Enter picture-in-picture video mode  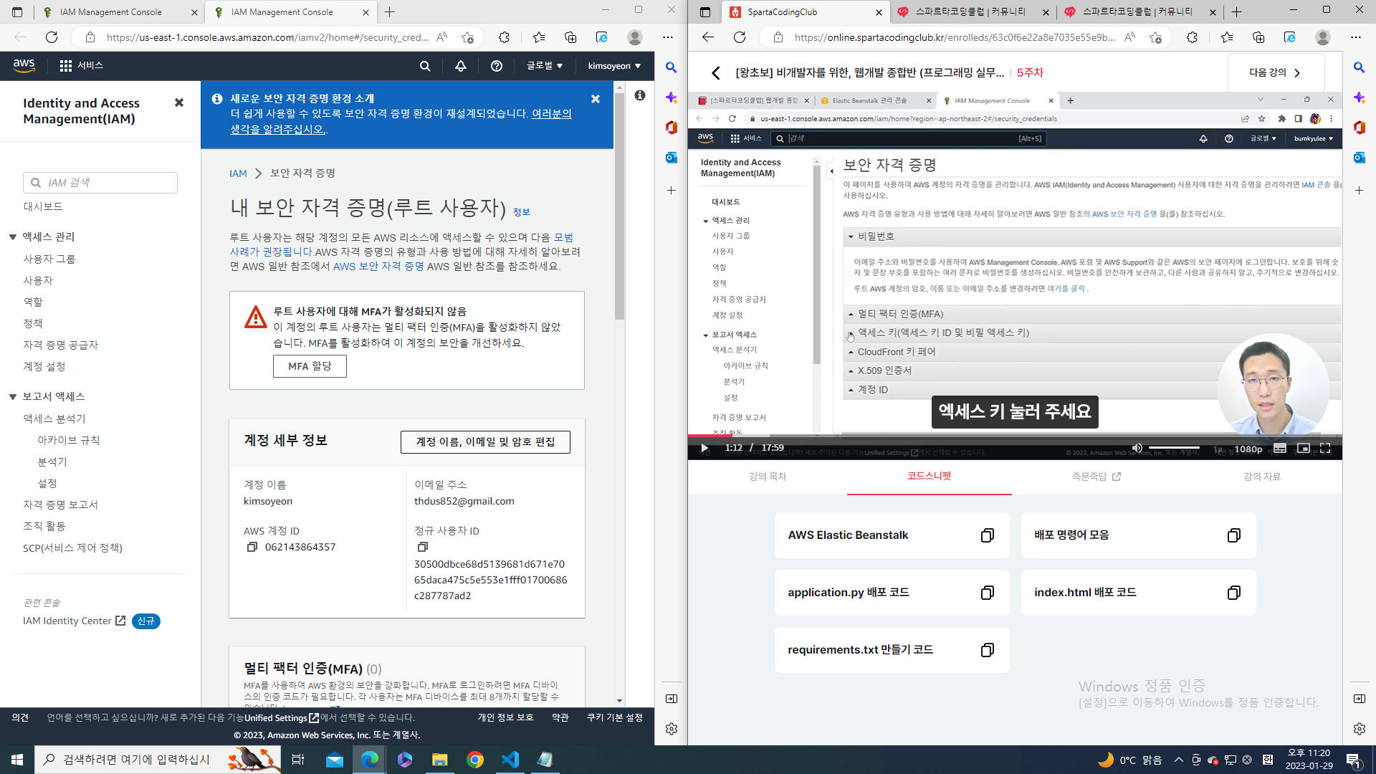(1304, 449)
